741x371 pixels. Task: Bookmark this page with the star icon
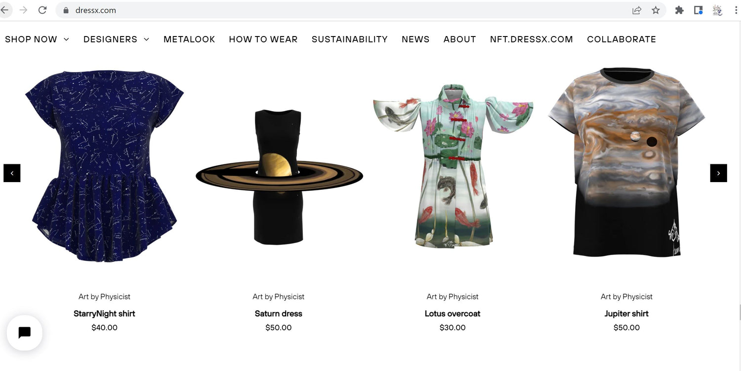656,10
